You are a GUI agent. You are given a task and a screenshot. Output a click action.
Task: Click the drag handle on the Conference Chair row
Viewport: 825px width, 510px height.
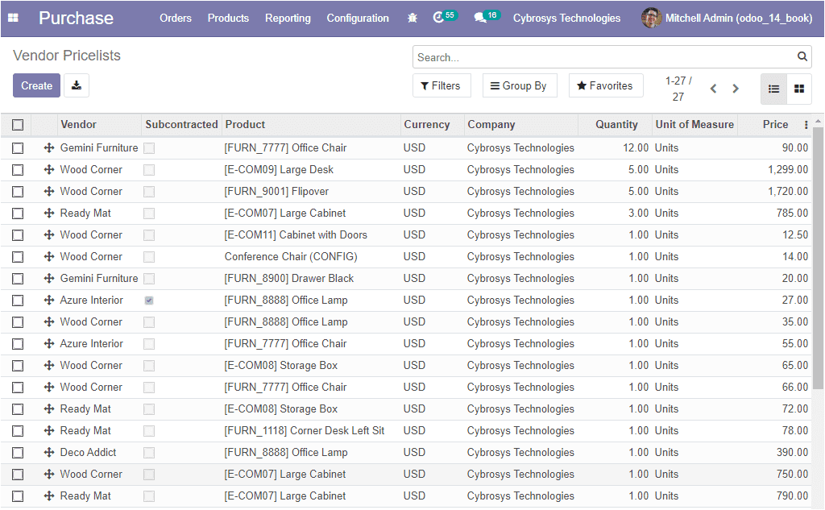[49, 256]
